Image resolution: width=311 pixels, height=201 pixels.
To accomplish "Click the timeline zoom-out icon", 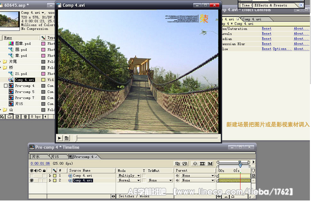I will tap(226, 197).
